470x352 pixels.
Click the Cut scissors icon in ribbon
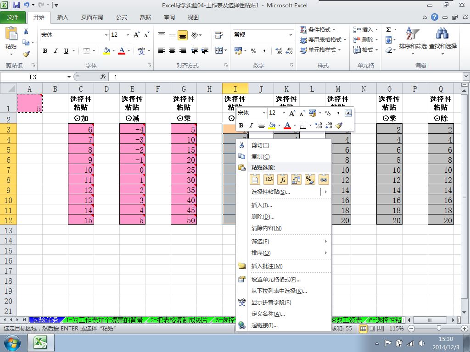point(26,31)
